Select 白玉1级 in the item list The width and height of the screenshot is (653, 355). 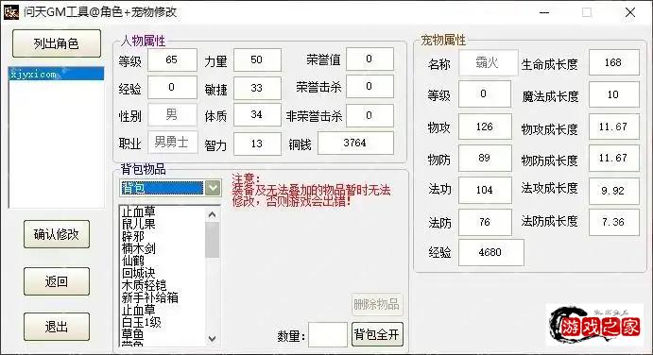(141, 322)
